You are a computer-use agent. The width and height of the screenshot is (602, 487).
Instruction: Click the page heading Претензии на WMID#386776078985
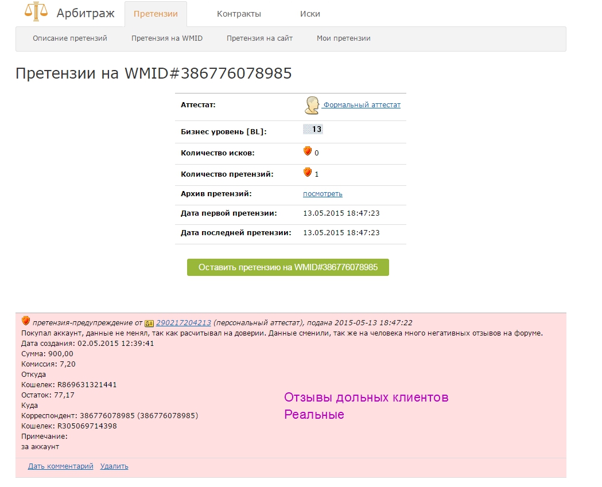point(154,73)
